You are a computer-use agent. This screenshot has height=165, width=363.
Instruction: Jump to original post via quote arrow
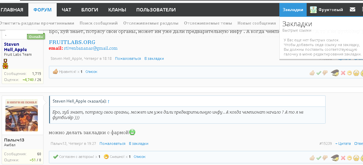pos(109,101)
